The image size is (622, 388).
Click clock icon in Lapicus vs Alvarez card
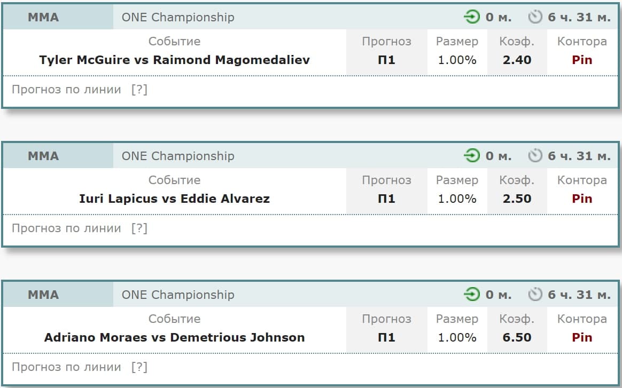535,156
